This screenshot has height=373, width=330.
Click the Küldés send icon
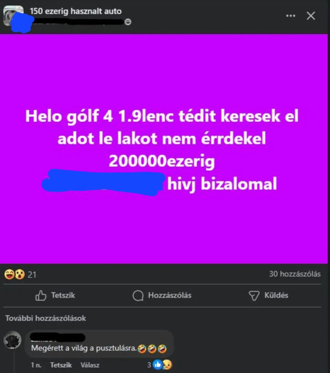pyautogui.click(x=254, y=296)
